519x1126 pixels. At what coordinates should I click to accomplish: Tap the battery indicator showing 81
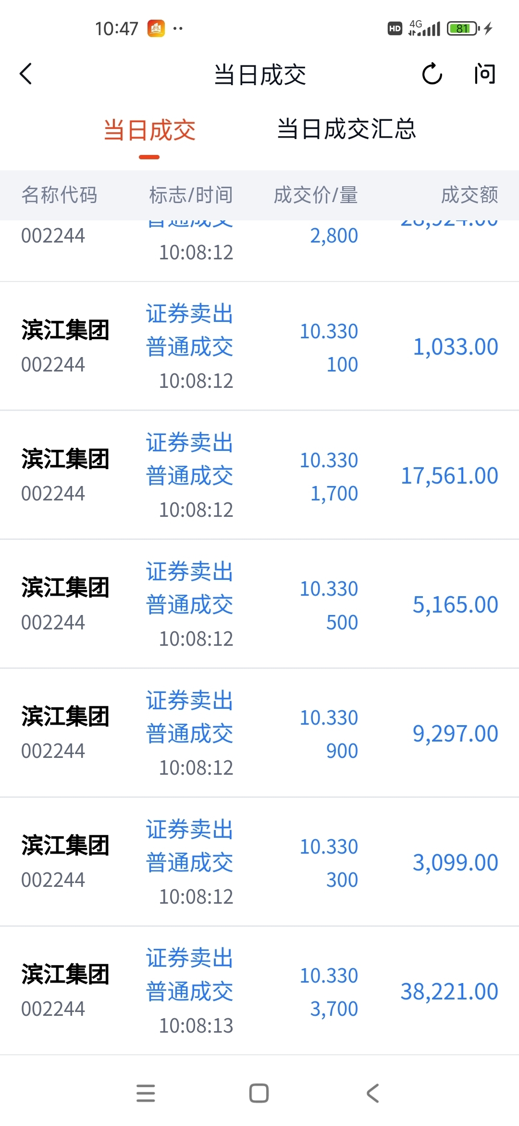click(463, 28)
